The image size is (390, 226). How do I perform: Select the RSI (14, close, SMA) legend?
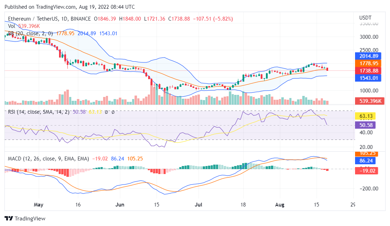pyautogui.click(x=39, y=112)
